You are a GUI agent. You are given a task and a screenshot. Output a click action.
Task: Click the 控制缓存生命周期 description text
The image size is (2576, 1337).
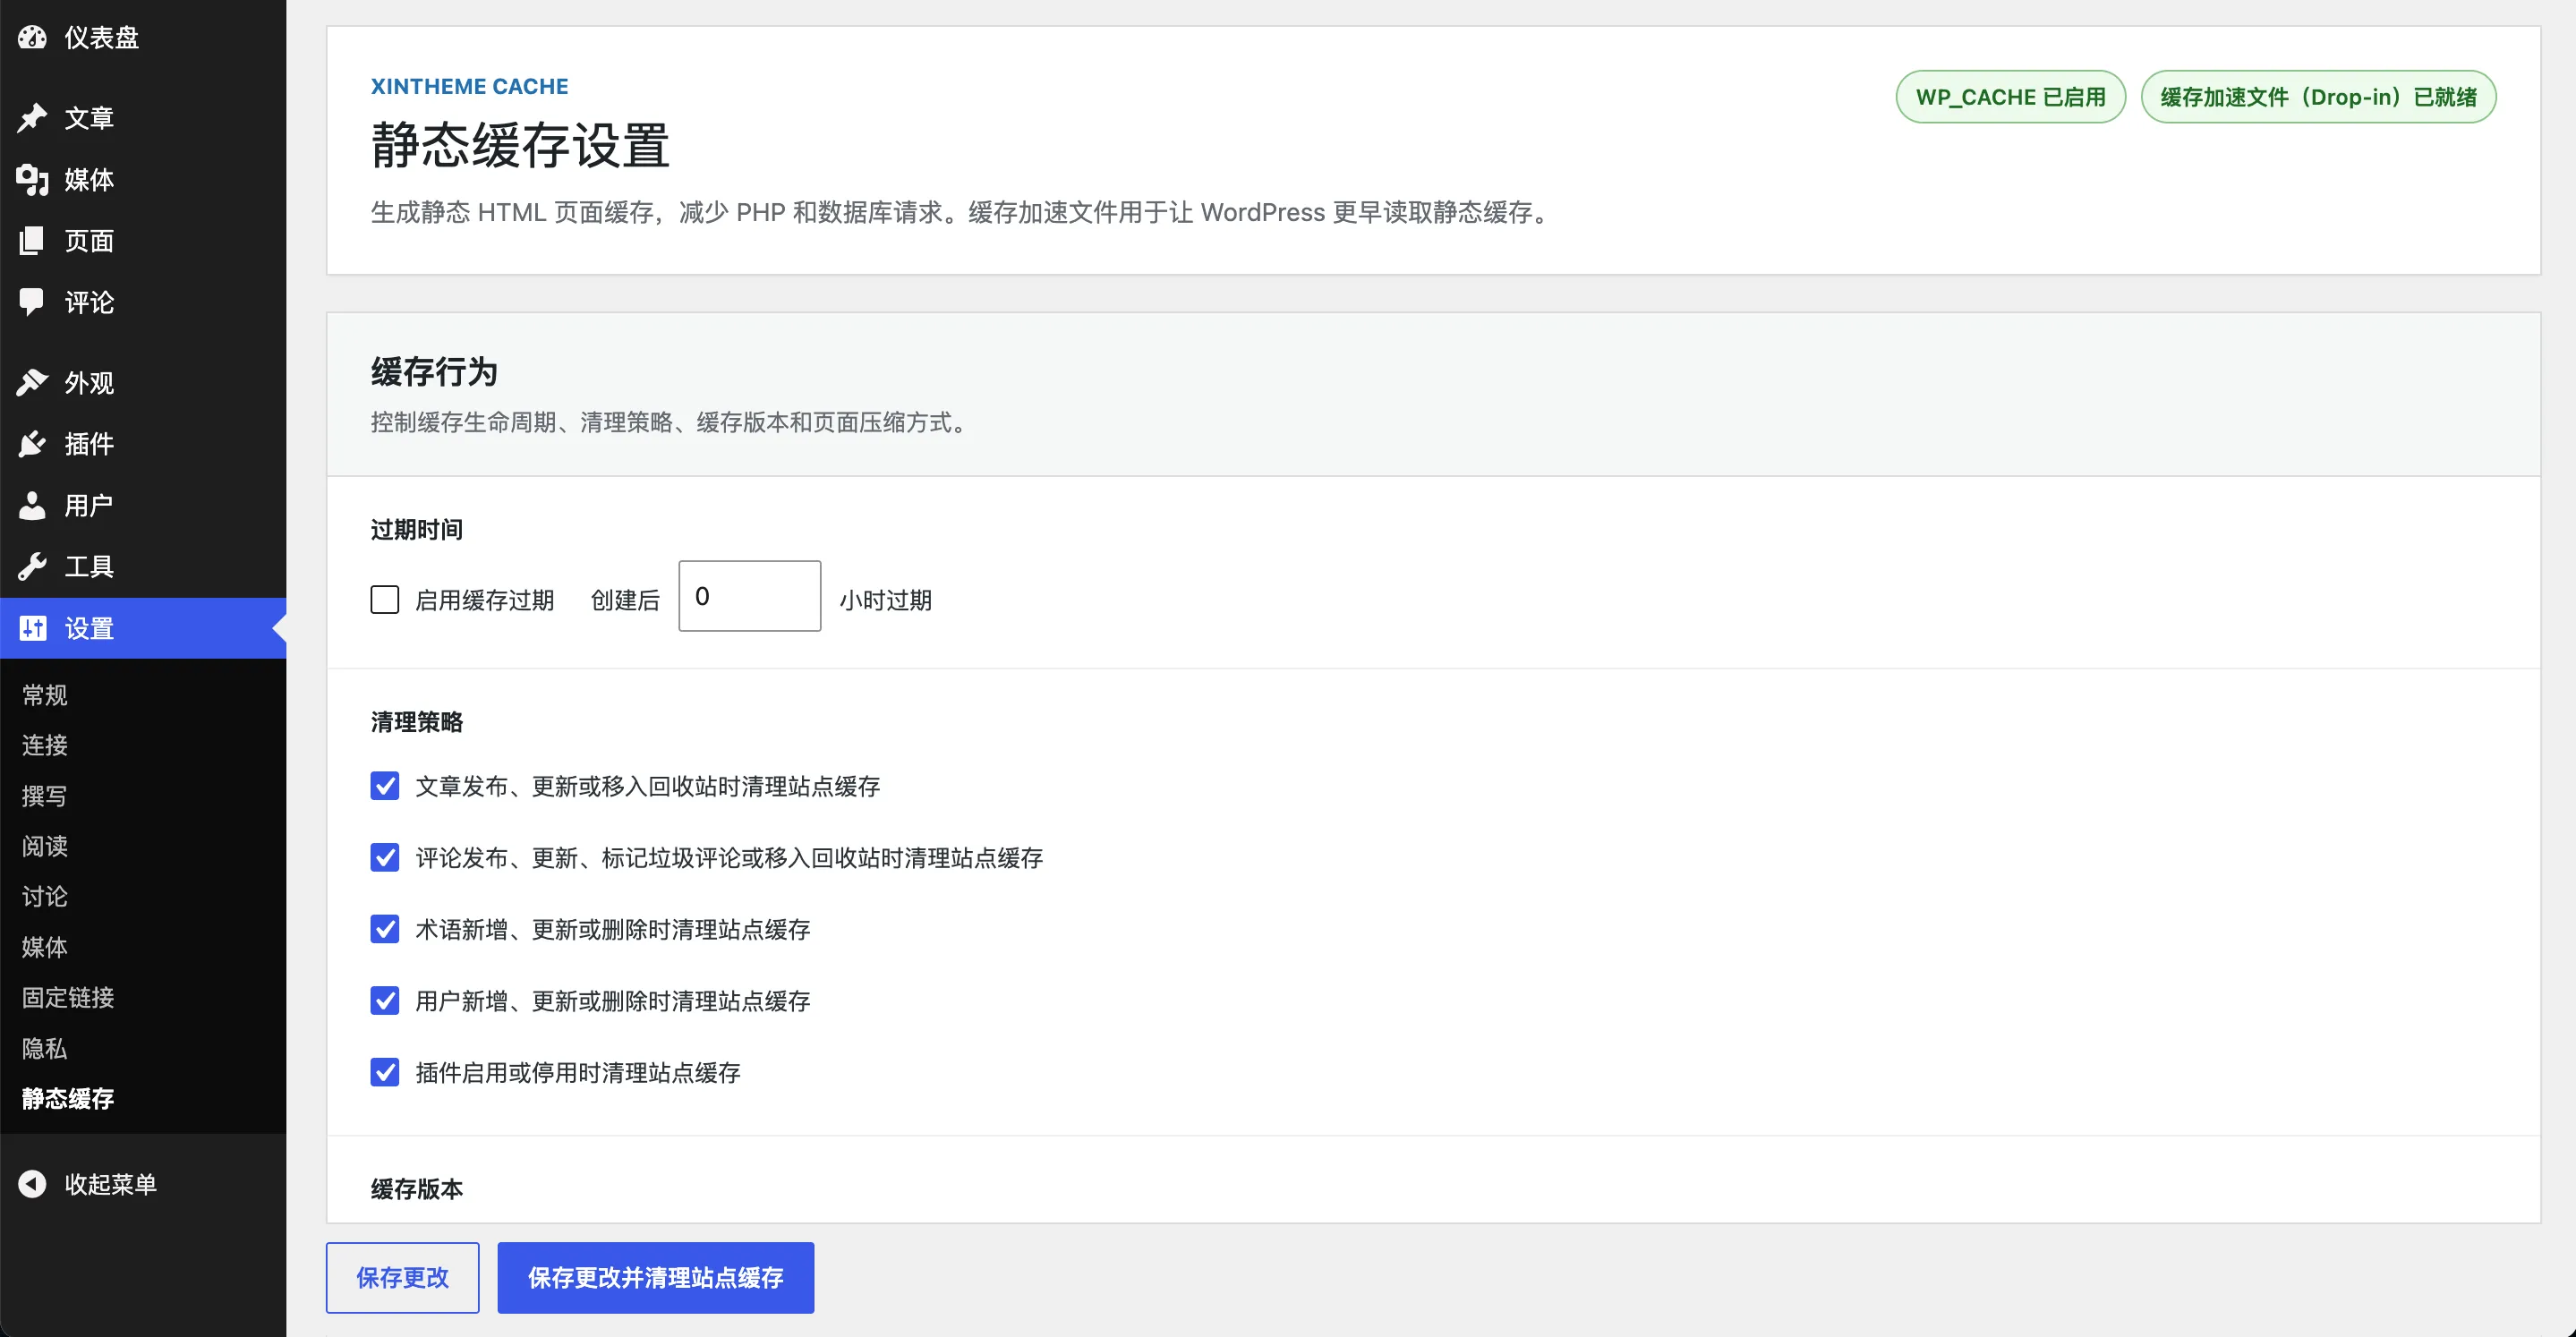click(670, 423)
